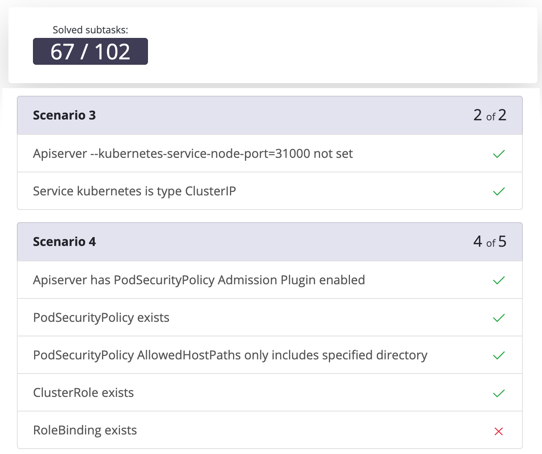Screen dimensions: 542x454
Task: Collapse the Scenario 4 header
Action: (64, 242)
